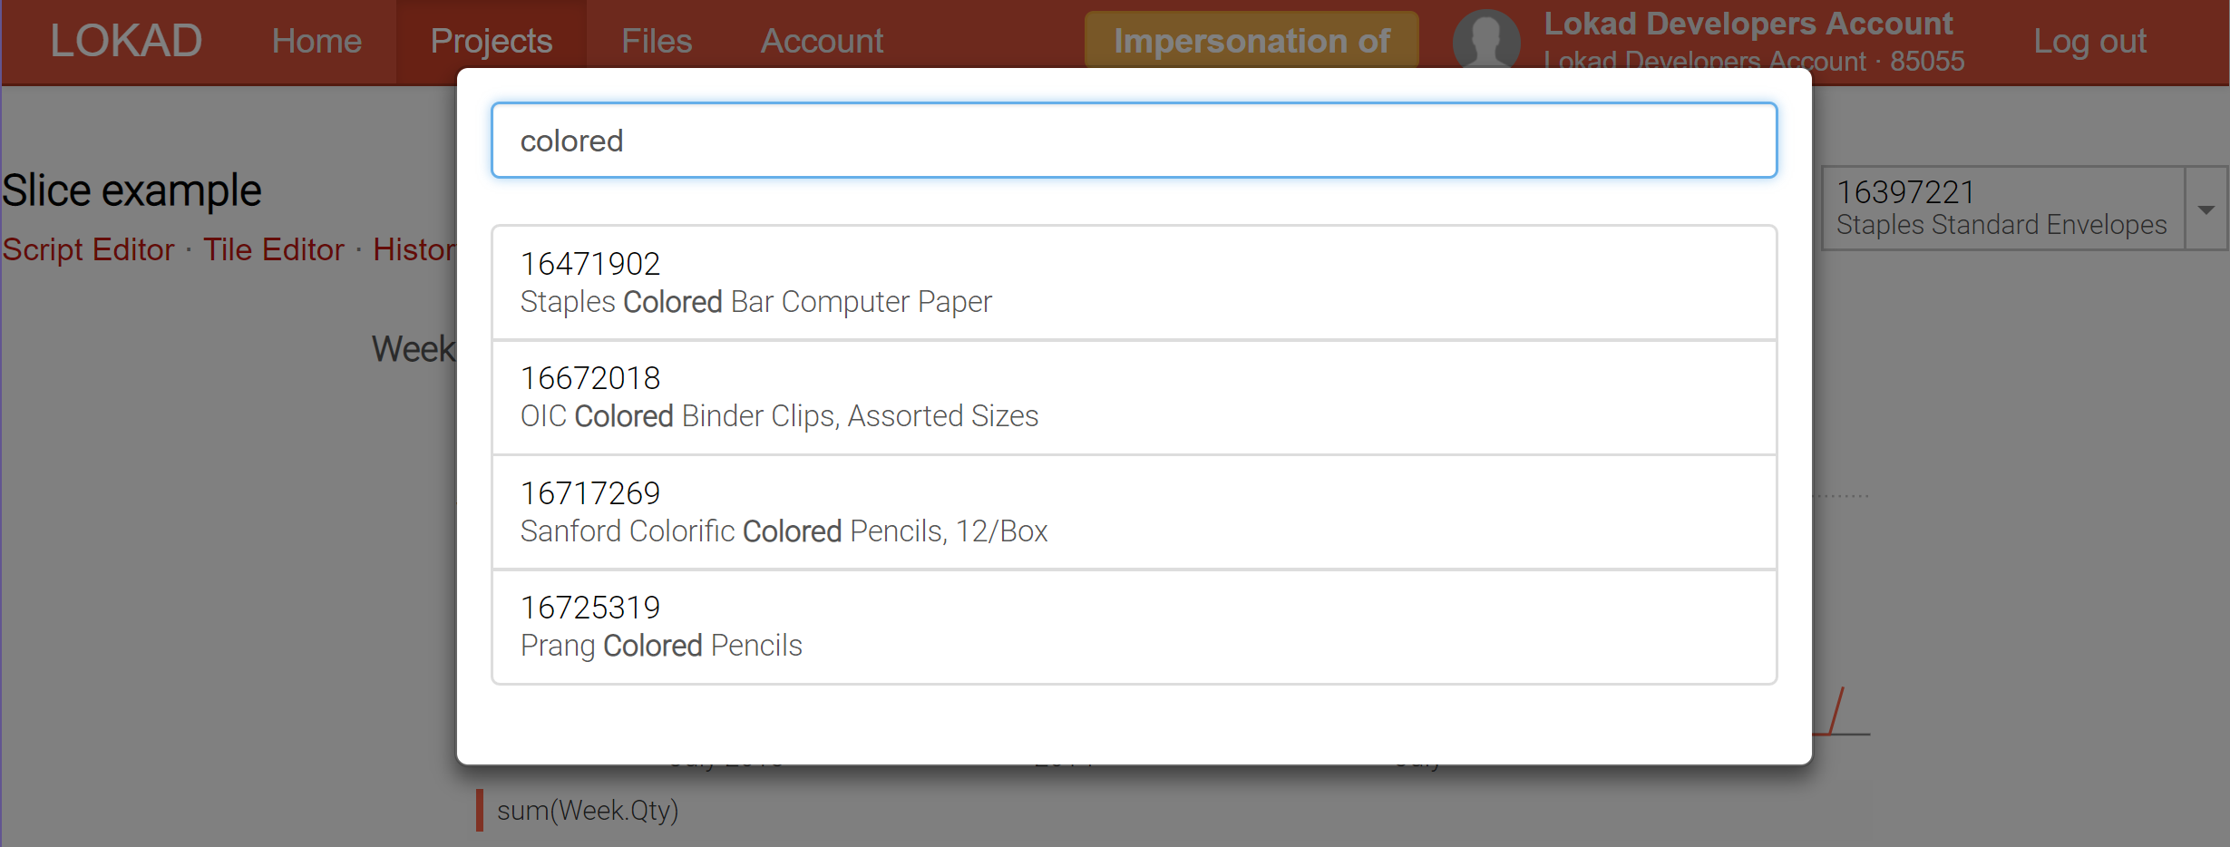Select result Prang Colored Pencils

[1132, 625]
